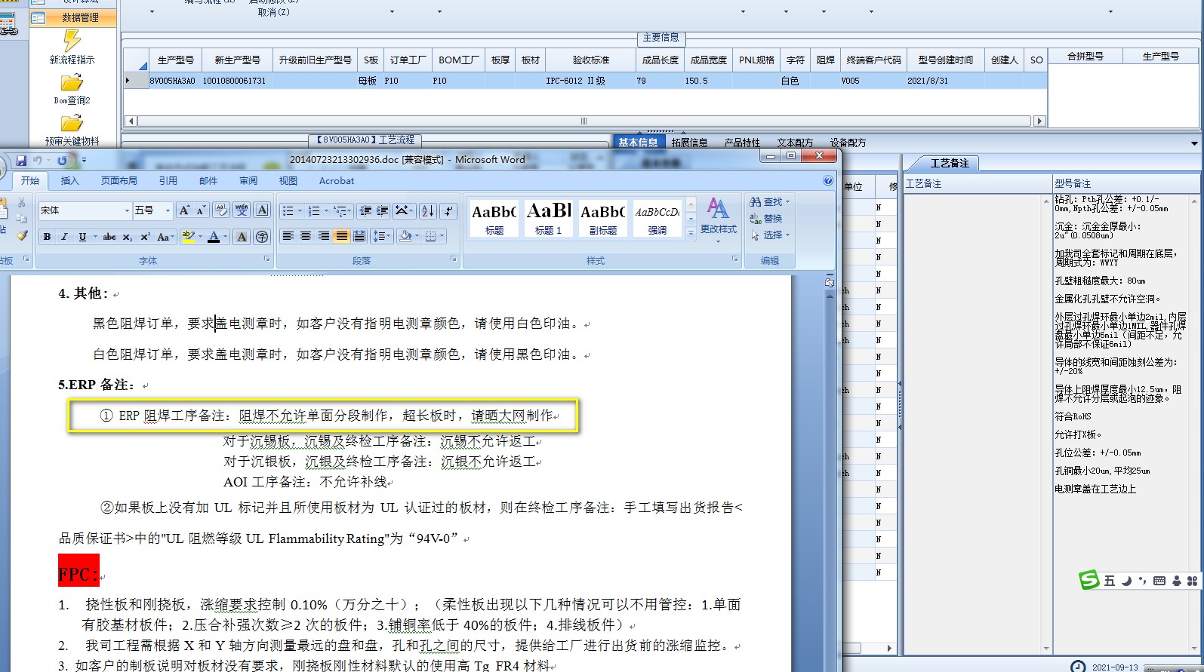This screenshot has height=672, width=1204.
Task: Open the phonetic guide (wén) tool
Action: pyautogui.click(x=242, y=210)
